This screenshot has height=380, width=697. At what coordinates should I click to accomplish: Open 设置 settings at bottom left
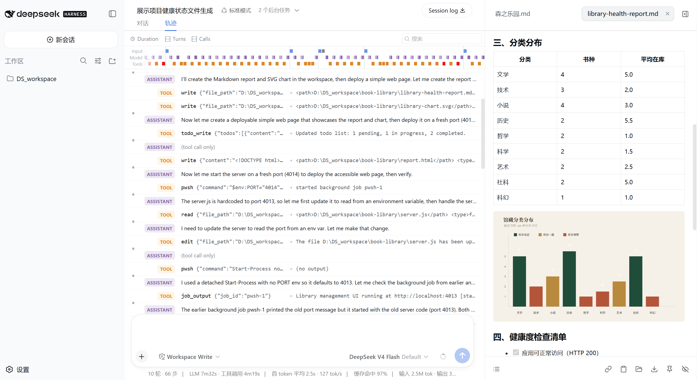point(18,370)
